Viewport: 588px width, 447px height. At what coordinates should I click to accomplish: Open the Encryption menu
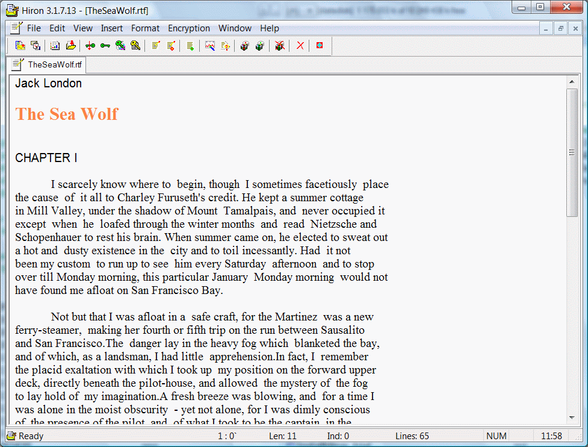click(189, 28)
